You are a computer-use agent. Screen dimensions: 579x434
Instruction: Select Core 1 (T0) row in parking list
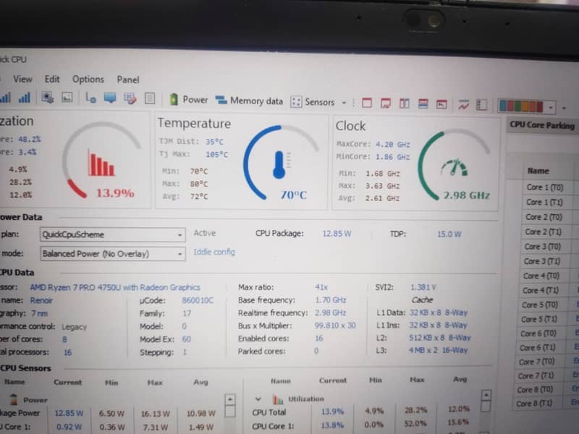pos(544,187)
